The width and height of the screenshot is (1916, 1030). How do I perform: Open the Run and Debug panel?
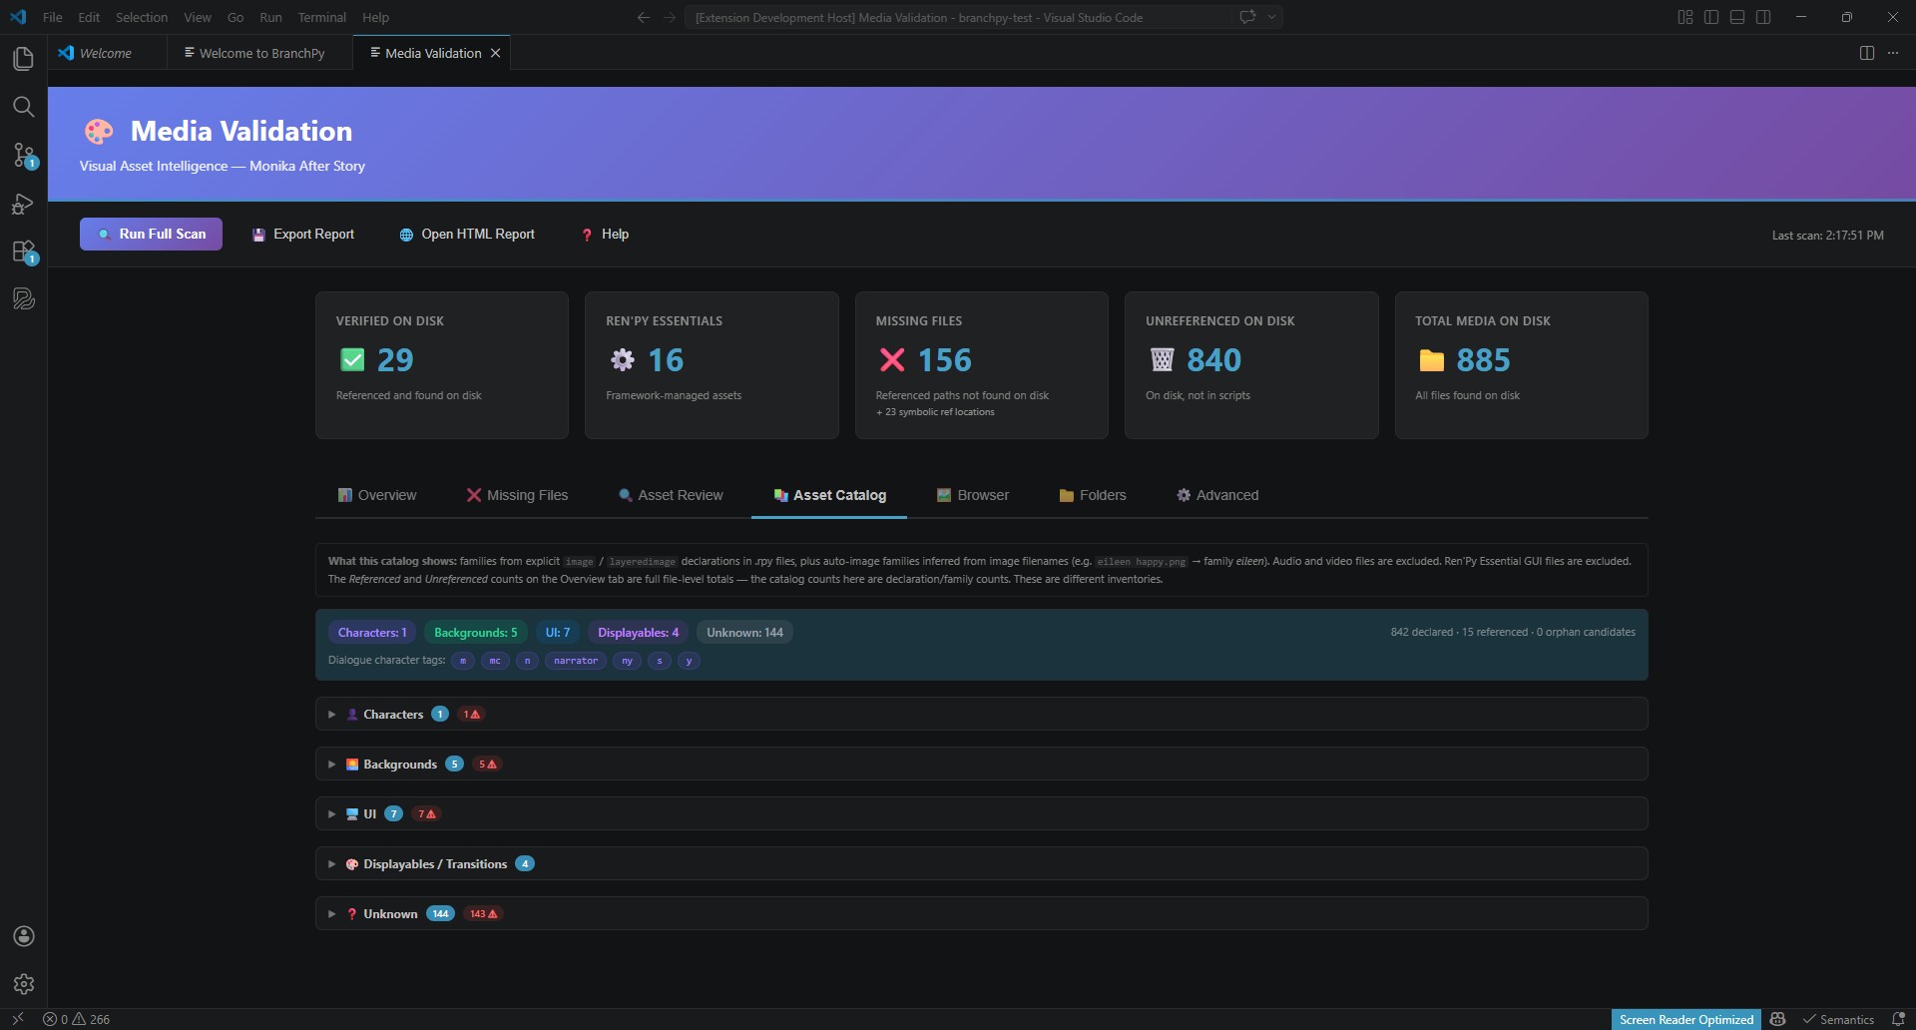(23, 204)
